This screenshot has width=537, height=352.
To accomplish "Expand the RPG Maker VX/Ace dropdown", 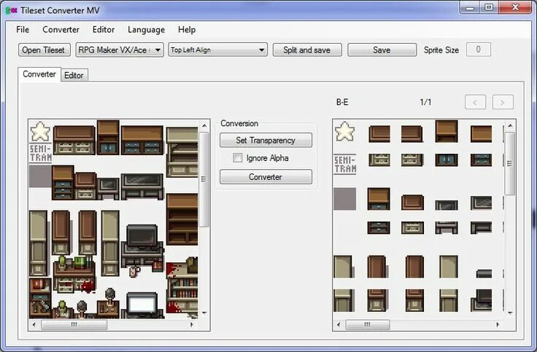I will click(x=120, y=50).
